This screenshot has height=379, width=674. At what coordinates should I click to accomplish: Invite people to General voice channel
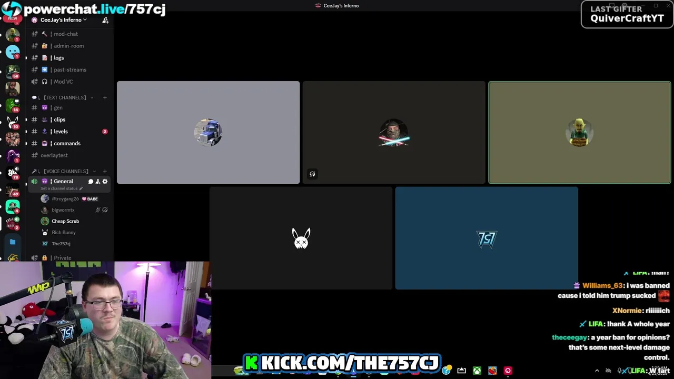[97, 182]
